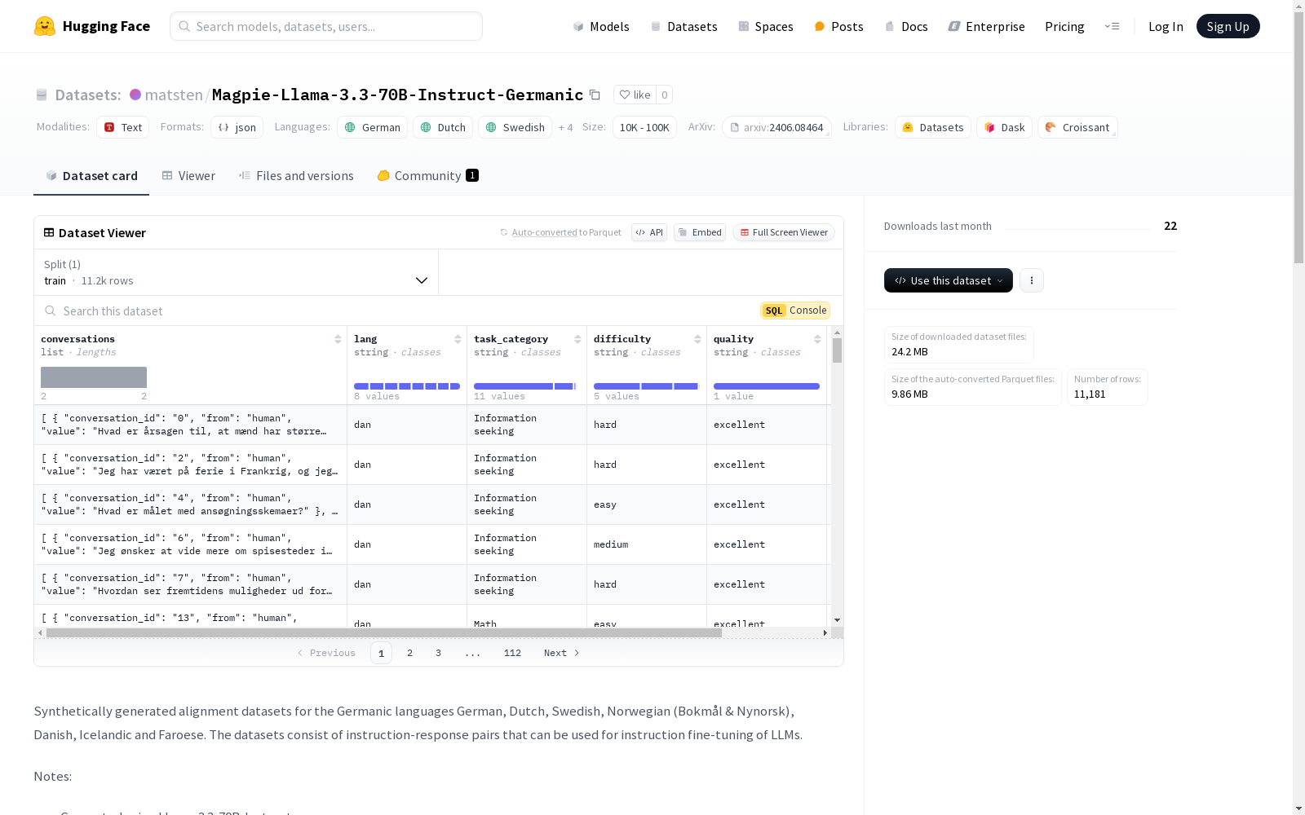This screenshot has width=1305, height=815.
Task: Open Files and versions tab
Action: pyautogui.click(x=296, y=175)
